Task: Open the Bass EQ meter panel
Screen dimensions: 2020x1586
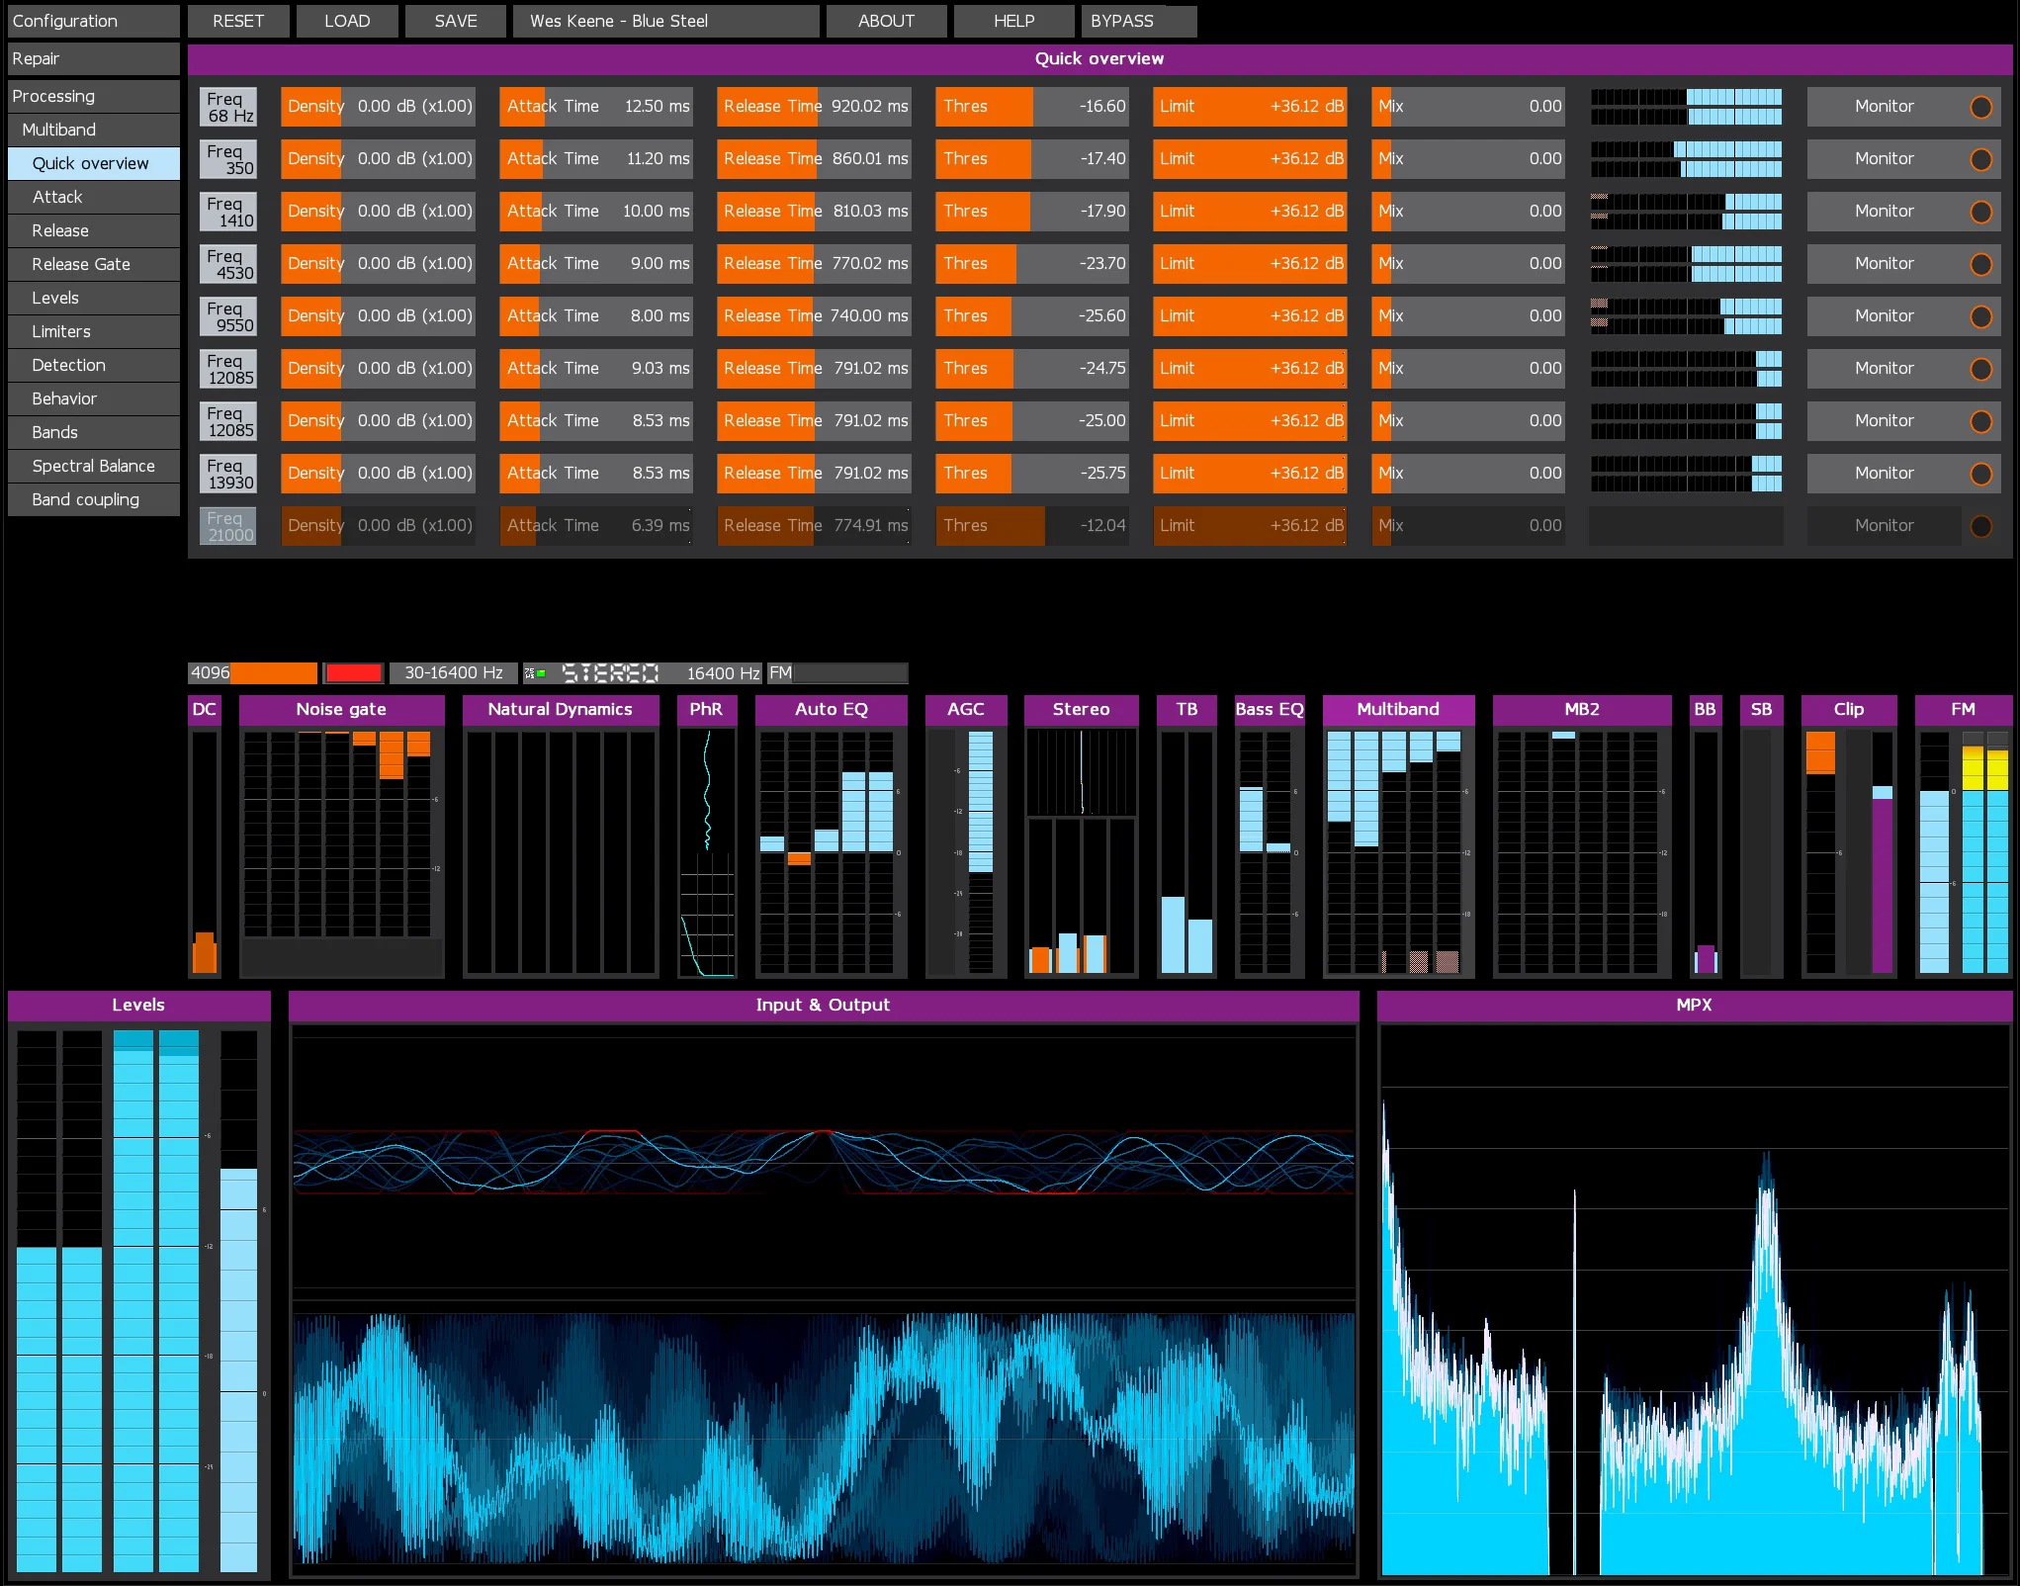Action: pyautogui.click(x=1269, y=709)
